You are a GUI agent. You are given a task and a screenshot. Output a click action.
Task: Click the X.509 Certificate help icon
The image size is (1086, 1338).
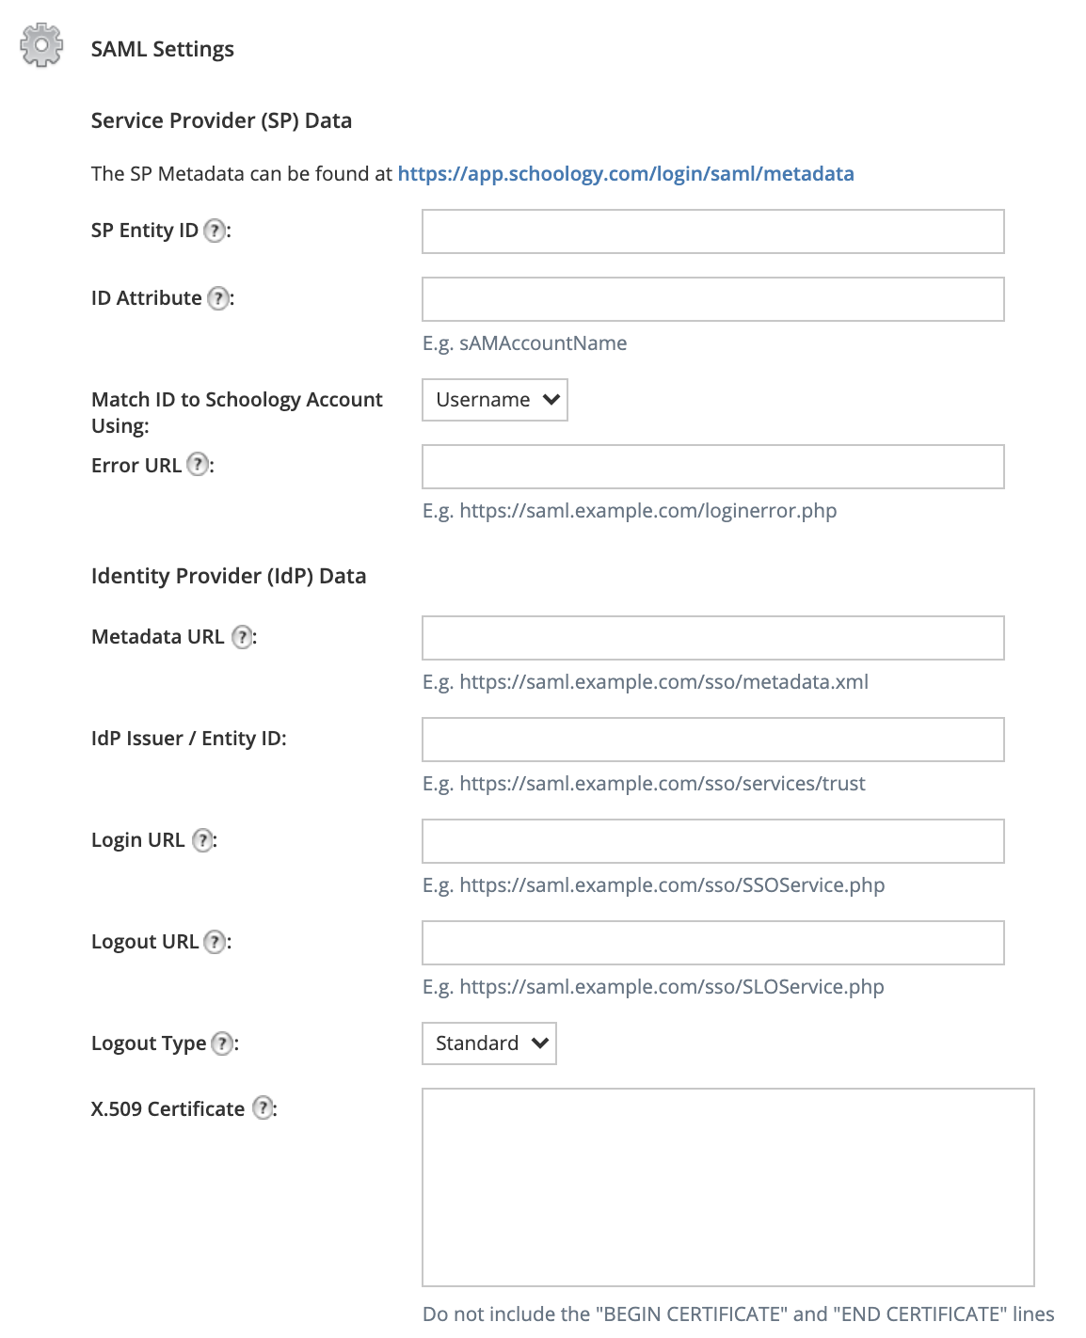click(264, 1108)
